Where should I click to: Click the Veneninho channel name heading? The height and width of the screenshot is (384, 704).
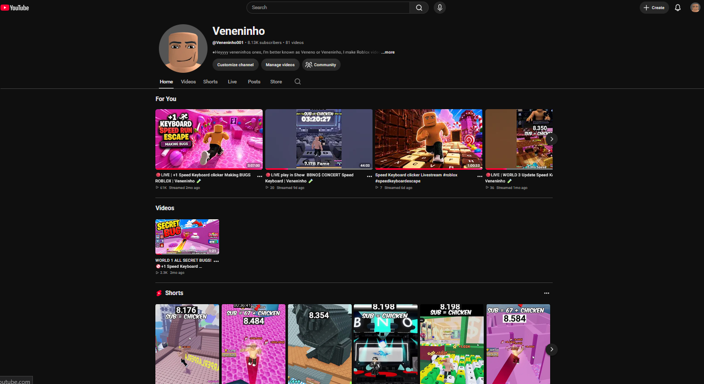pos(238,31)
